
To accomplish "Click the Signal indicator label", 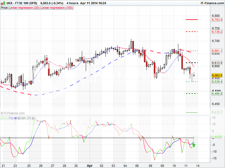I will tap(13, 118).
